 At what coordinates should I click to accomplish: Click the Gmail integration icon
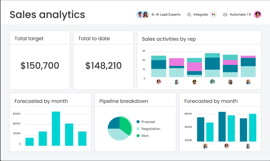(213, 15)
